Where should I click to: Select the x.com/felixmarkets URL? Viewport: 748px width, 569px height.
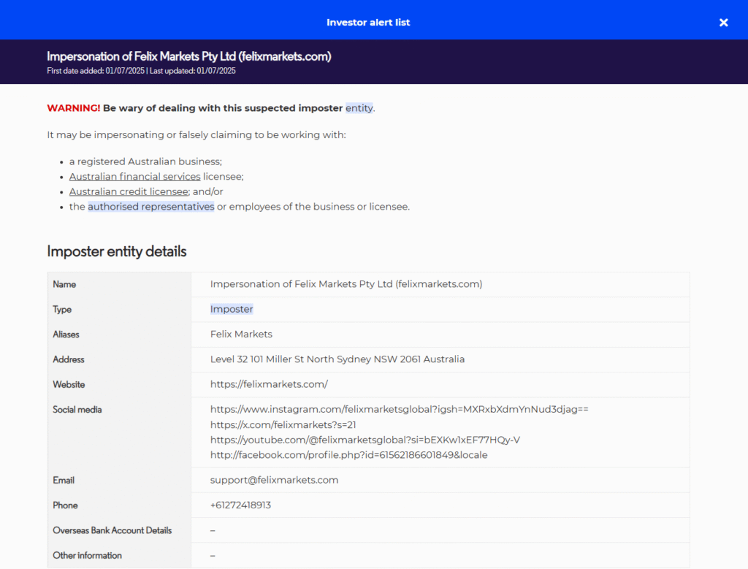(283, 424)
